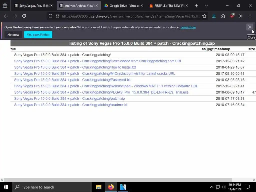Focus the archive.org URL address field
The width and height of the screenshot is (256, 192).
coord(130,16)
